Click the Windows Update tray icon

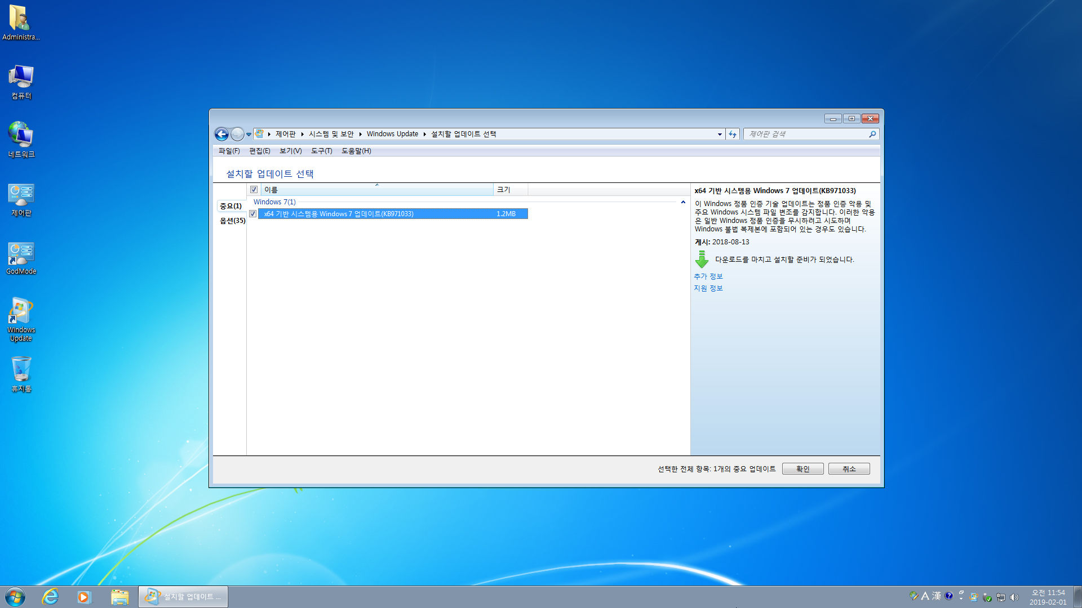pos(973,597)
